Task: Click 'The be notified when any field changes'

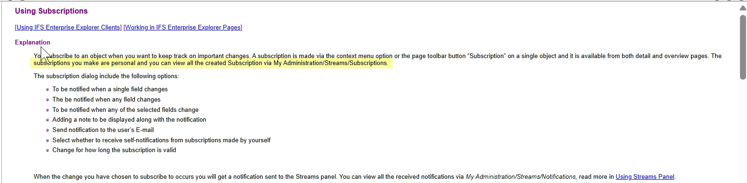Action: tap(106, 100)
